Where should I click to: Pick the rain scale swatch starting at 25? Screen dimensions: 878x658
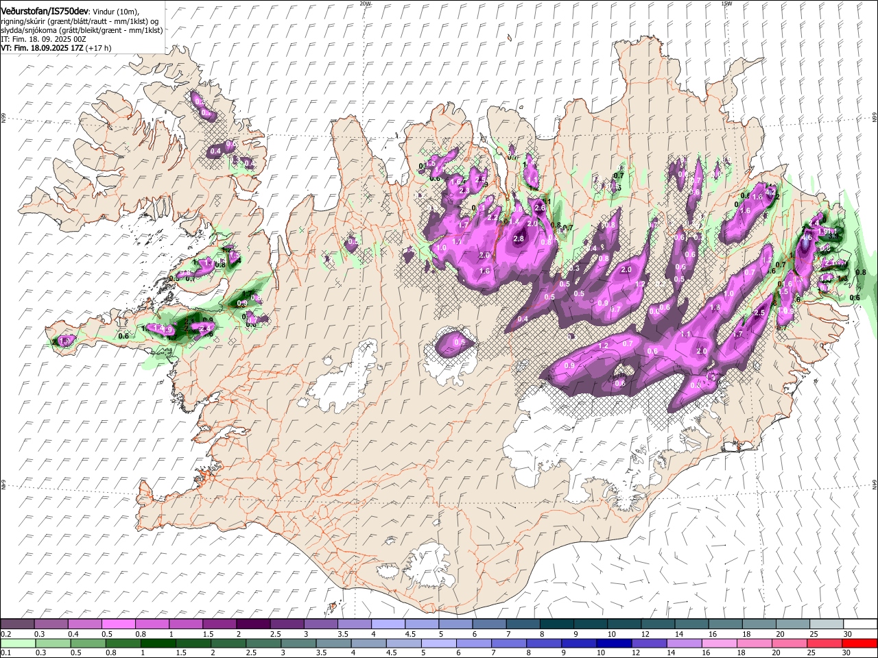click(824, 643)
